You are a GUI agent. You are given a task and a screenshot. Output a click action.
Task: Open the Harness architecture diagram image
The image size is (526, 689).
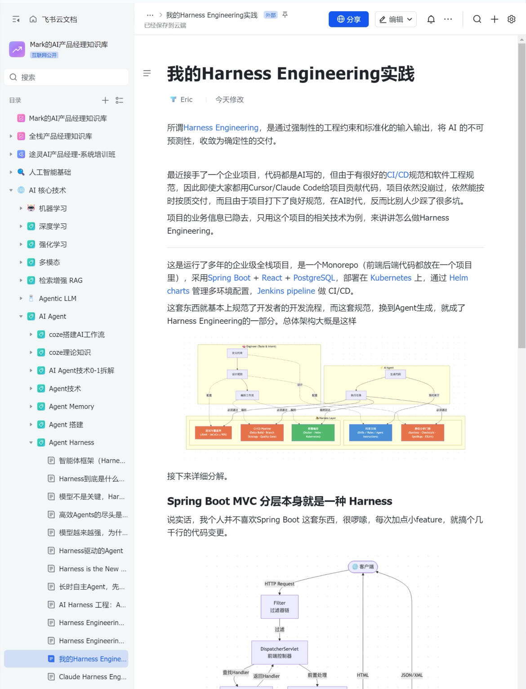pyautogui.click(x=325, y=397)
